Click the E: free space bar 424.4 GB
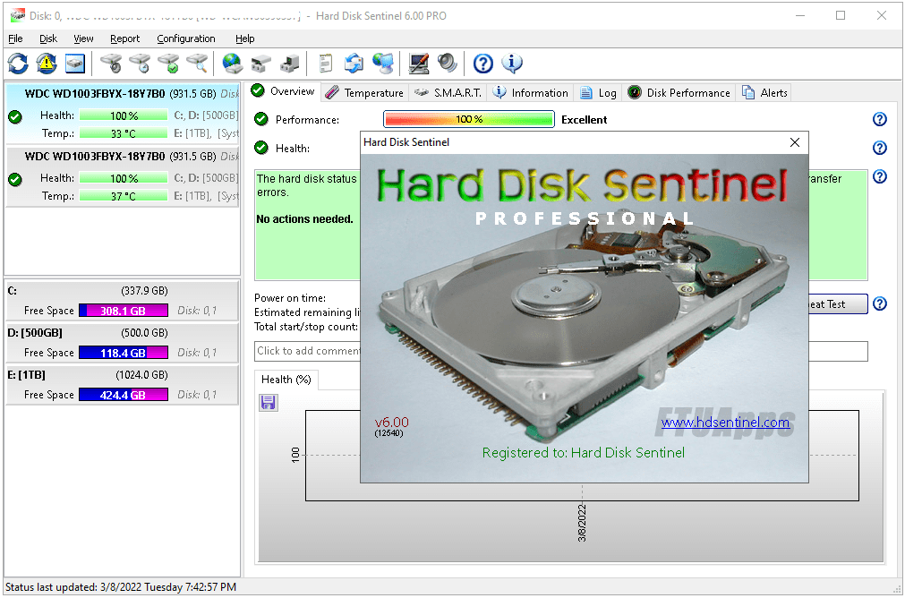This screenshot has width=905, height=598. [123, 395]
